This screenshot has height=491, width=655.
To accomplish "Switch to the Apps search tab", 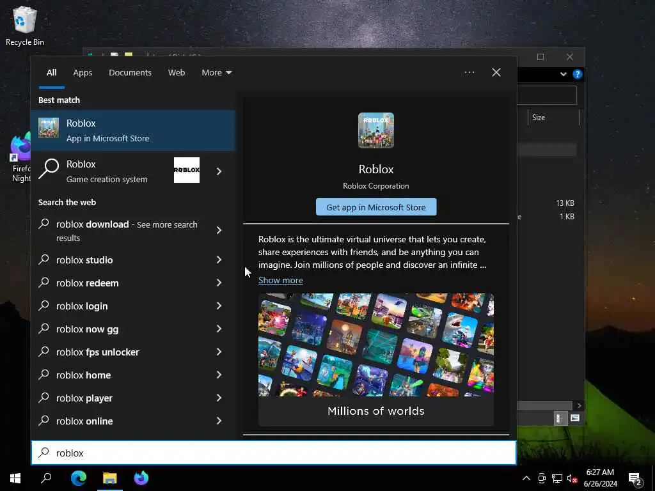I will [83, 73].
